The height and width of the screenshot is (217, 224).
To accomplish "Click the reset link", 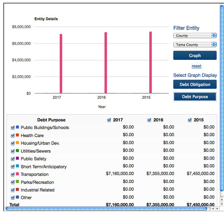I will pos(196,66).
